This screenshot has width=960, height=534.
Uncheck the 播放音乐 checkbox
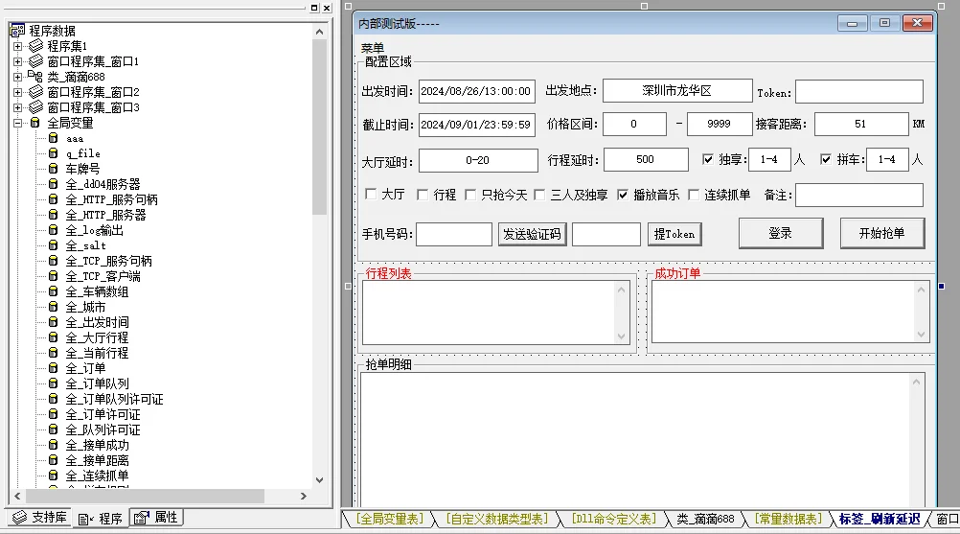[623, 194]
